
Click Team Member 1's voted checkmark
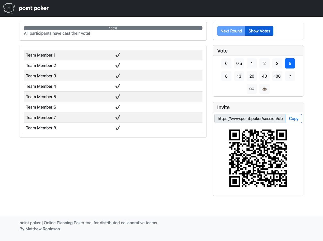pyautogui.click(x=118, y=55)
